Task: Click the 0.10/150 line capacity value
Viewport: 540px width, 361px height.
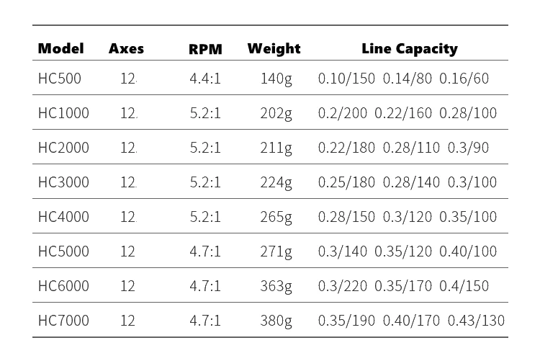Action: click(346, 79)
